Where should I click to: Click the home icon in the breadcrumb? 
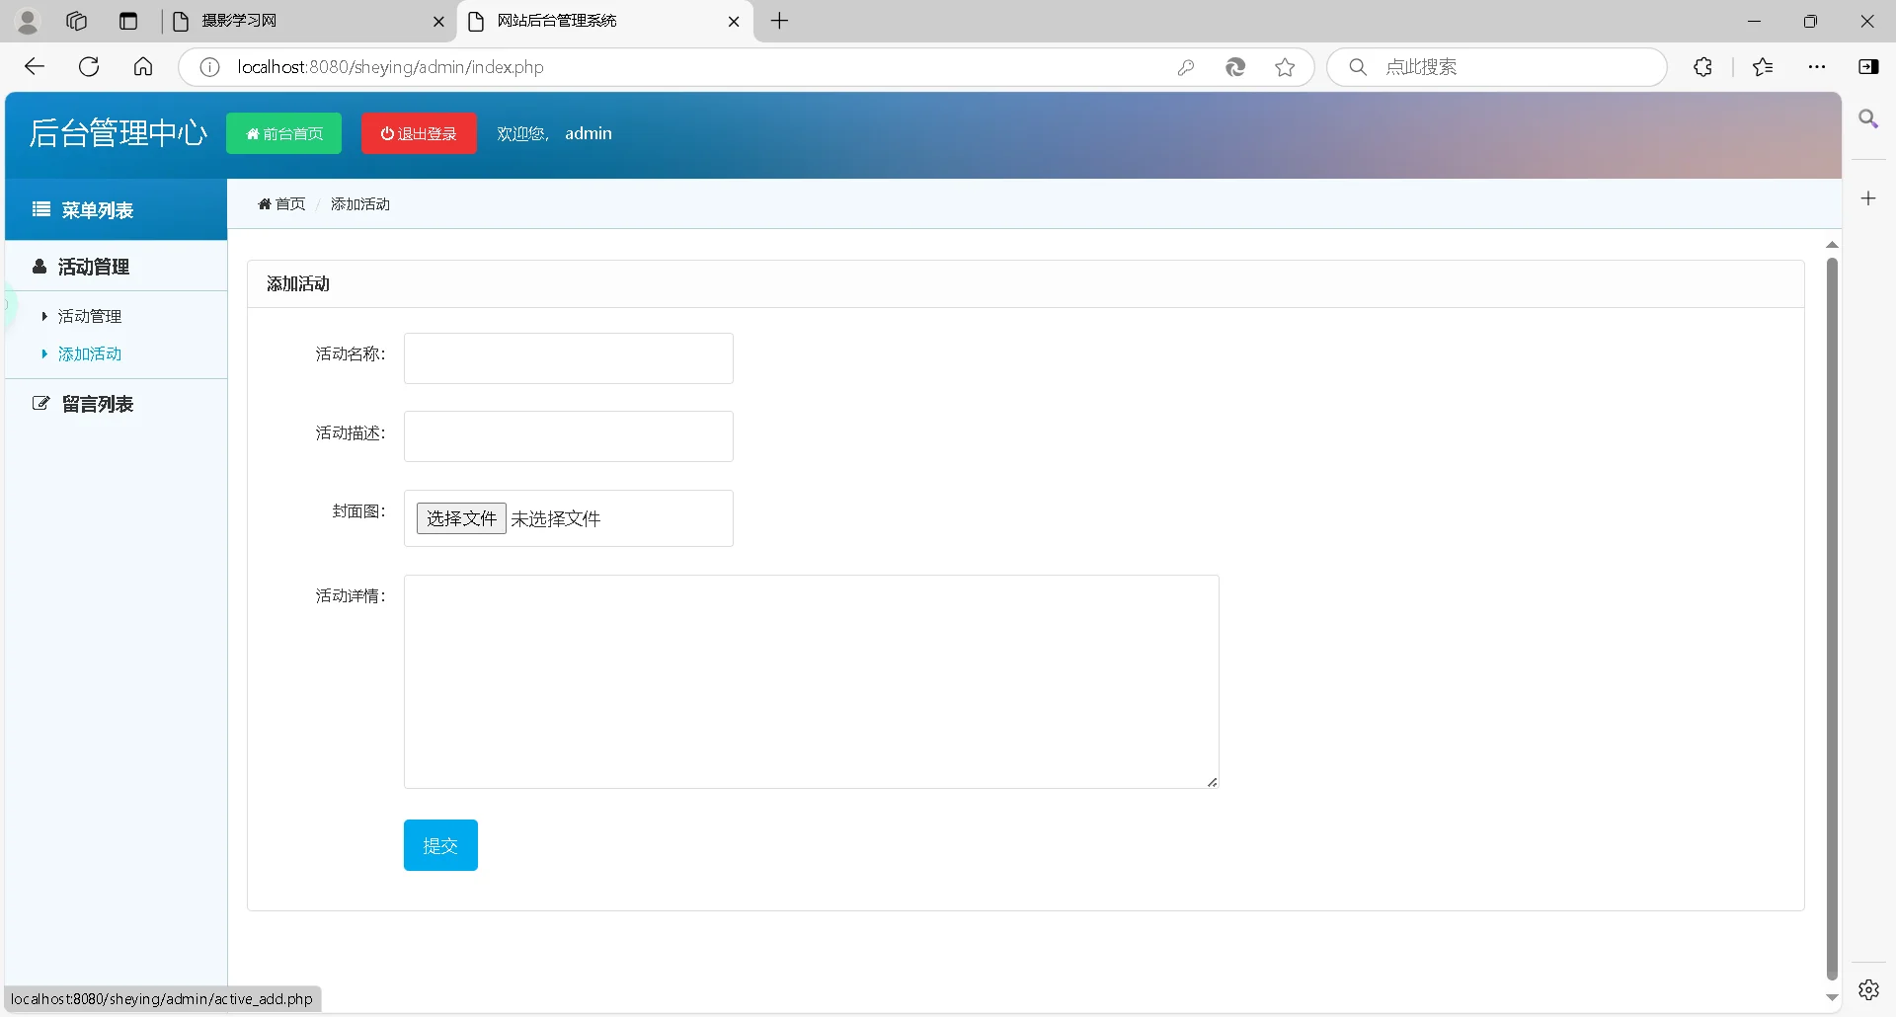(x=265, y=203)
